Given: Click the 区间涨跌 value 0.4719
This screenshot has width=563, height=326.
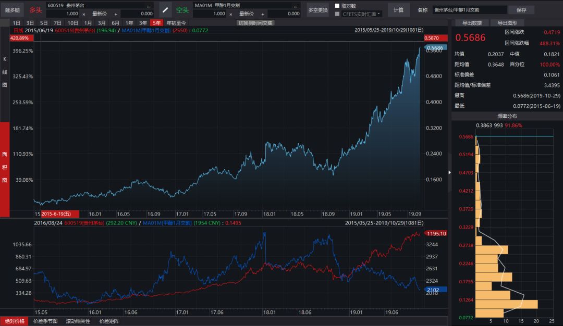Looking at the screenshot, I should point(552,32).
